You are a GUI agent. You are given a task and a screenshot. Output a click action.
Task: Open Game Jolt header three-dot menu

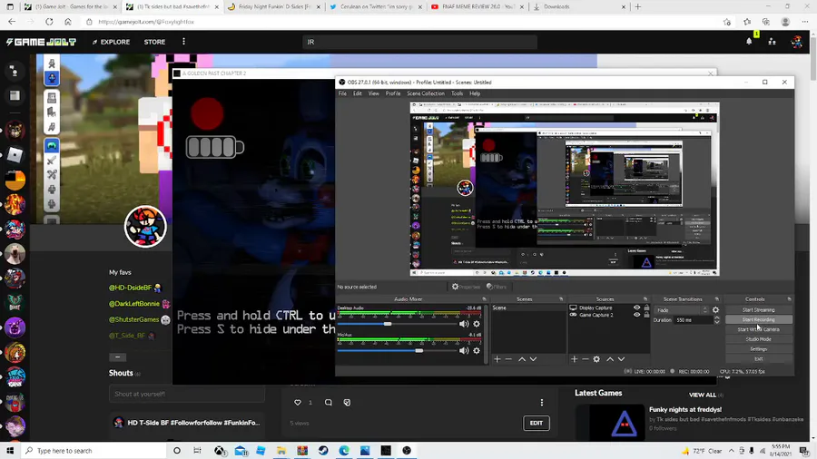[183, 42]
